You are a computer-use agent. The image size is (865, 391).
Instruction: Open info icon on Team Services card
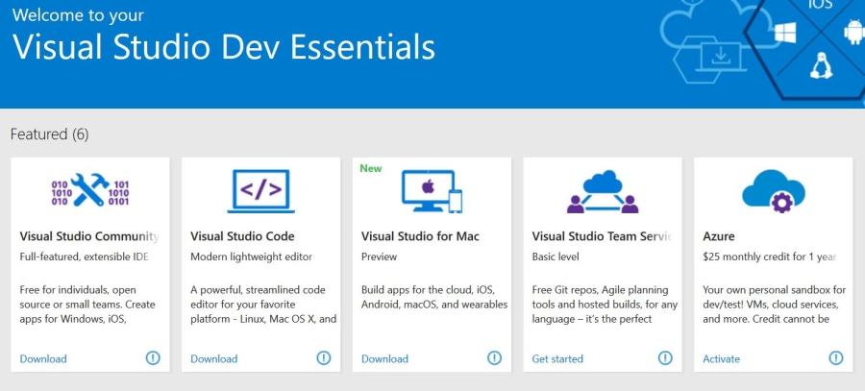click(x=665, y=358)
